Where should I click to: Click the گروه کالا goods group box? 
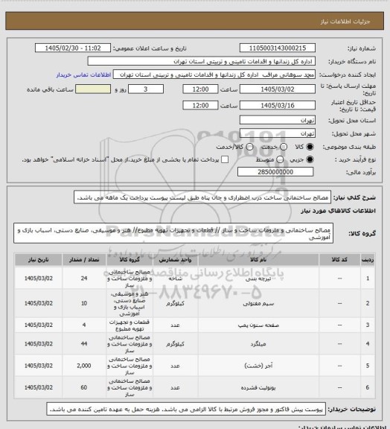pos(173,233)
